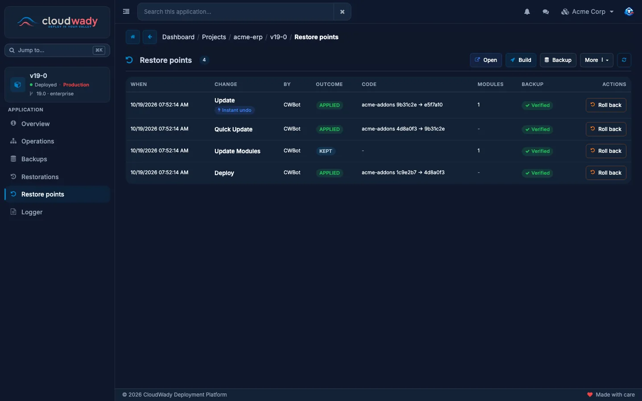Focus the Jump to quick search field

(x=57, y=50)
